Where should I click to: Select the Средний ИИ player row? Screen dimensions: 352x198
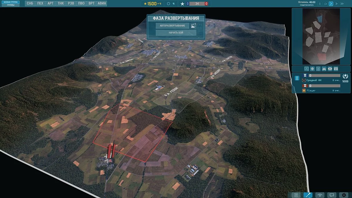[x=321, y=80]
